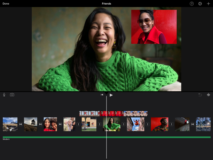The width and height of the screenshot is (213, 160).
Task: Tap the microphone voiceover icon
Action: point(4,95)
